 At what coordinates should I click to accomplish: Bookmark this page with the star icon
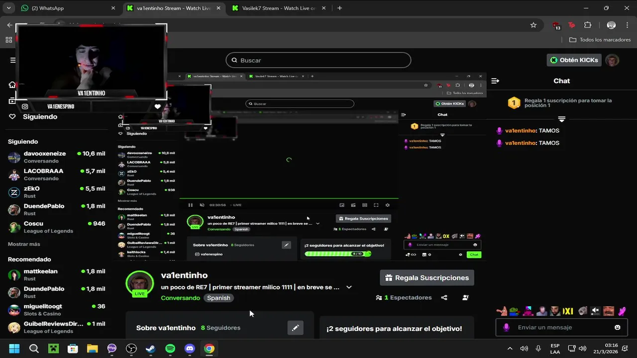tap(533, 25)
